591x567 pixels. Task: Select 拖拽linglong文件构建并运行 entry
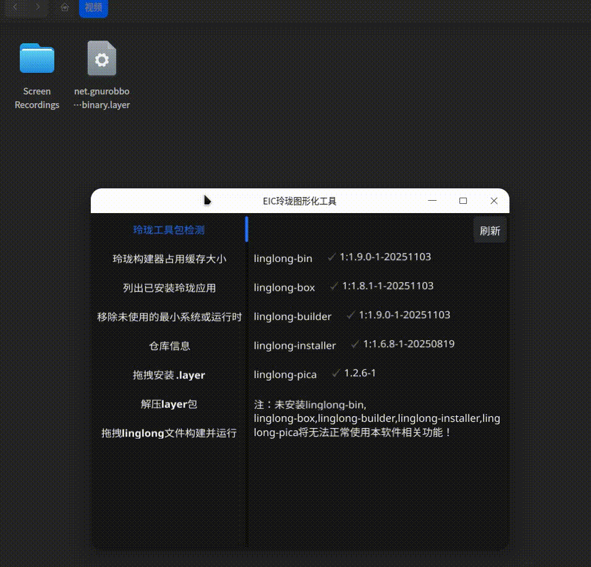[169, 433]
